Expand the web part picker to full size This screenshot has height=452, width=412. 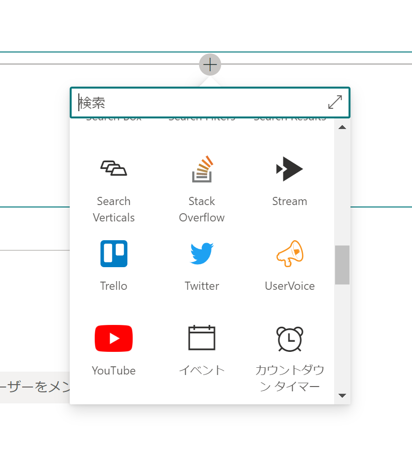click(x=335, y=103)
